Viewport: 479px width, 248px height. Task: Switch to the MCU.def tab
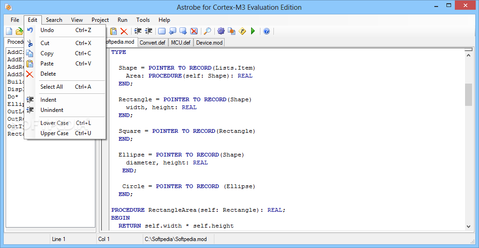(180, 43)
